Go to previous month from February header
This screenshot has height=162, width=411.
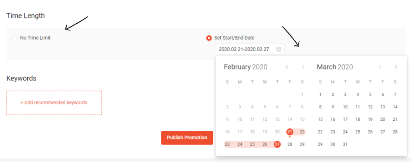pyautogui.click(x=287, y=67)
